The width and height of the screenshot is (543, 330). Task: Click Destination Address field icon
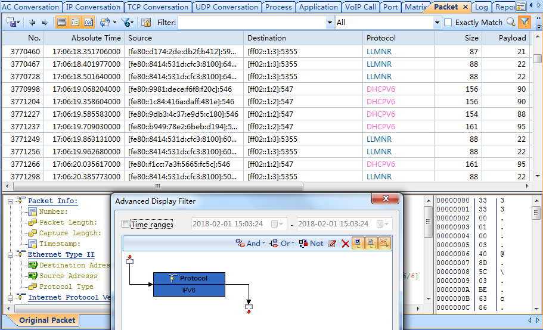click(x=33, y=265)
